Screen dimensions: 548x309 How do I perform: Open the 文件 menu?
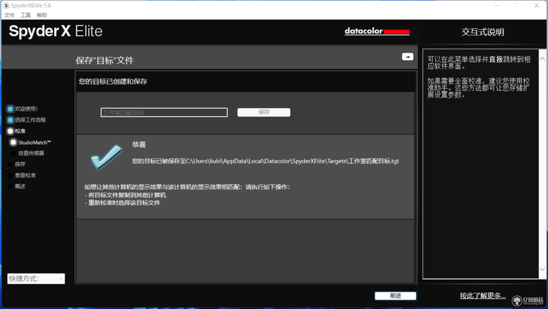tap(10, 15)
